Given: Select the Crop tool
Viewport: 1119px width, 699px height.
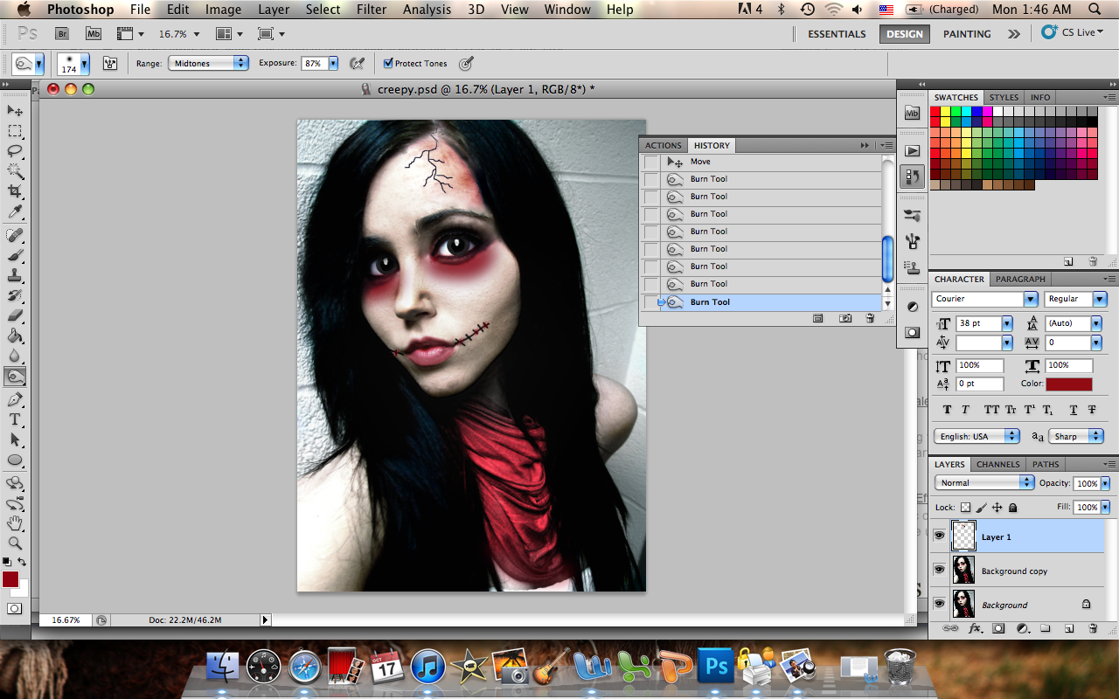Looking at the screenshot, I should (15, 191).
